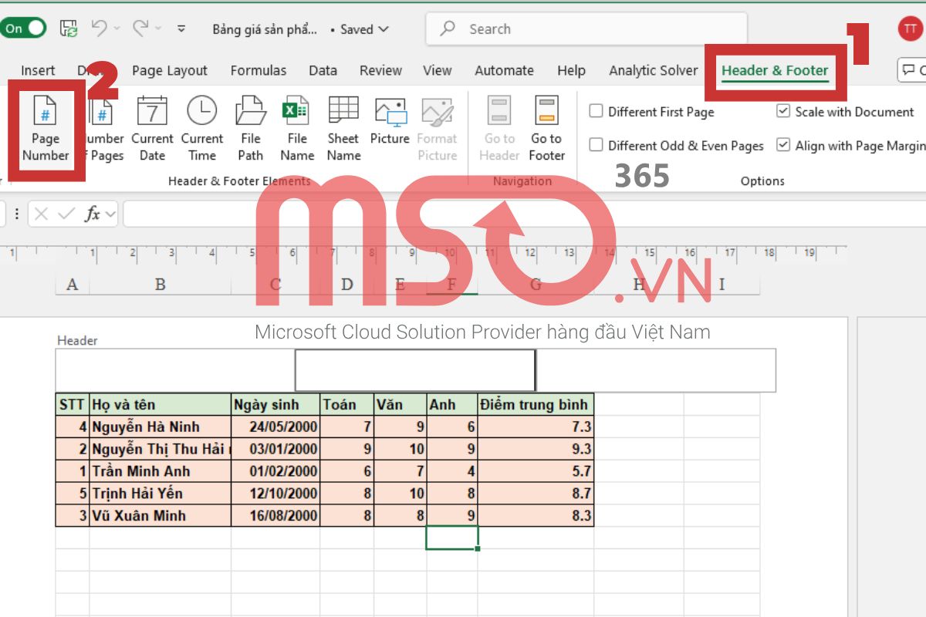Screen dimensions: 926x617
Task: Open the Data tab
Action: point(323,70)
